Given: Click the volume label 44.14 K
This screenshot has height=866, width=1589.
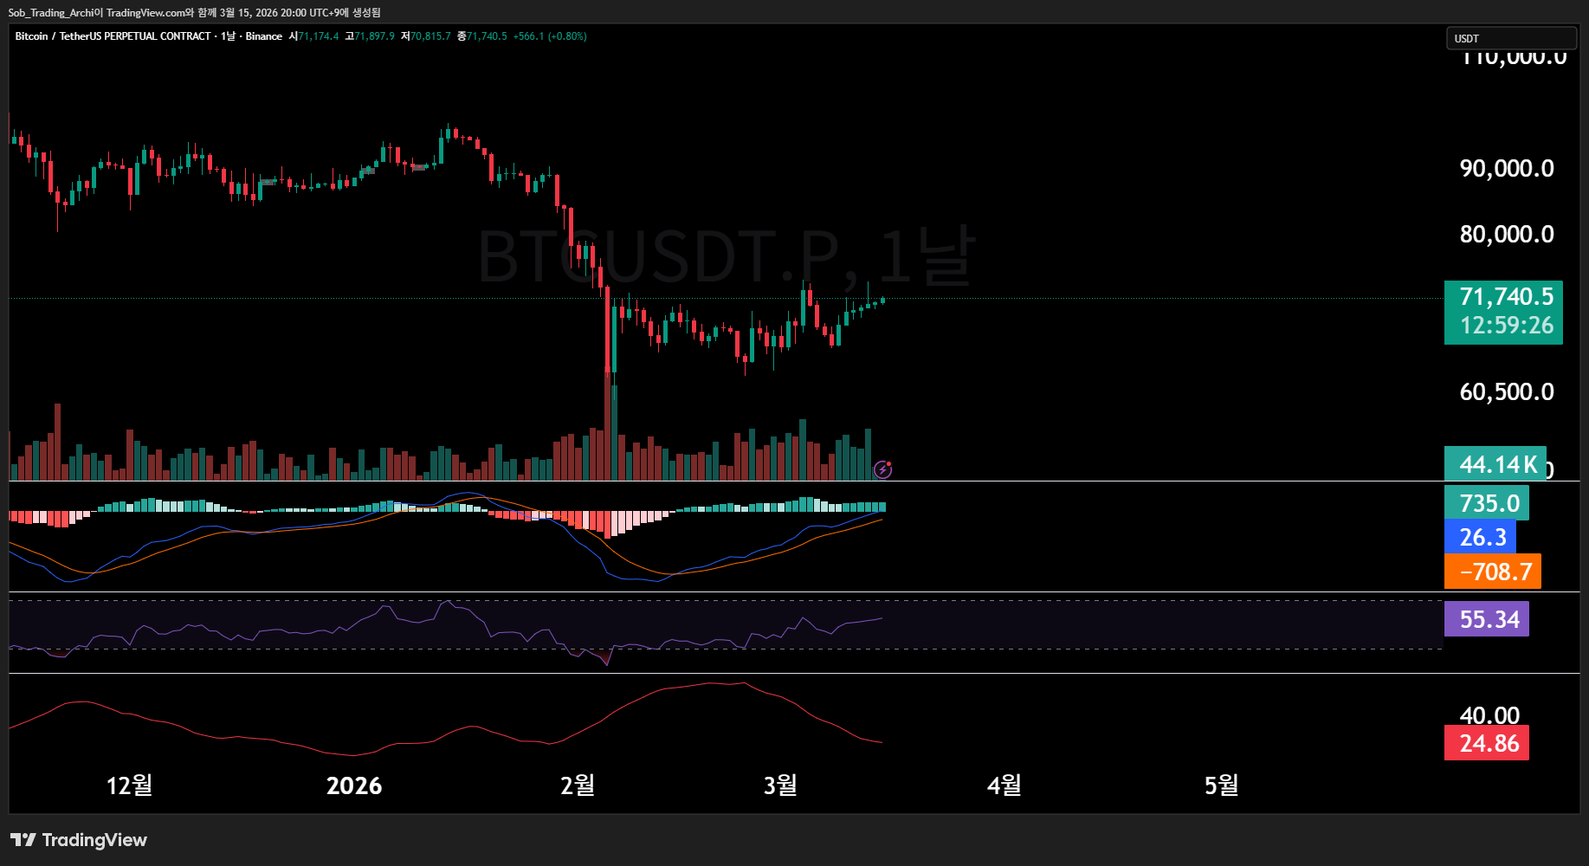Looking at the screenshot, I should (x=1497, y=464).
